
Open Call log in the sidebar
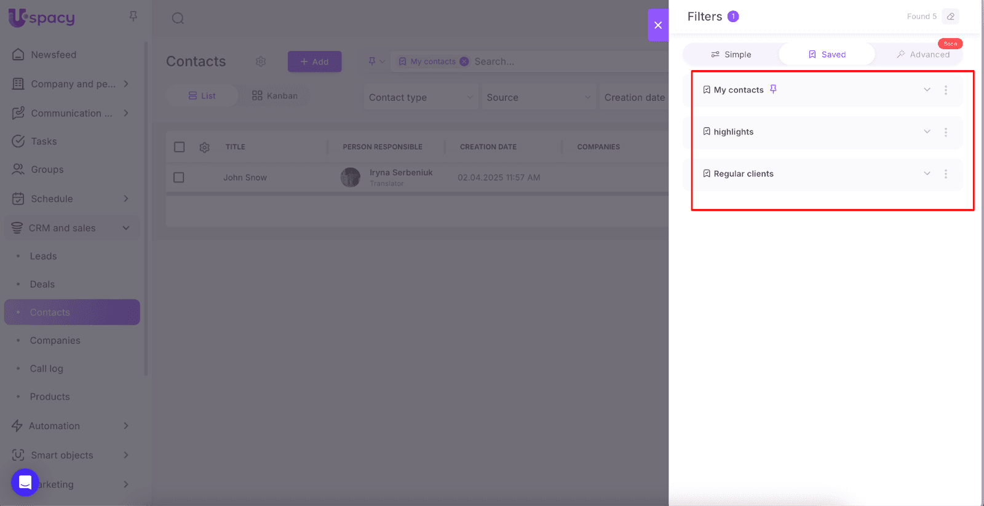(x=47, y=369)
